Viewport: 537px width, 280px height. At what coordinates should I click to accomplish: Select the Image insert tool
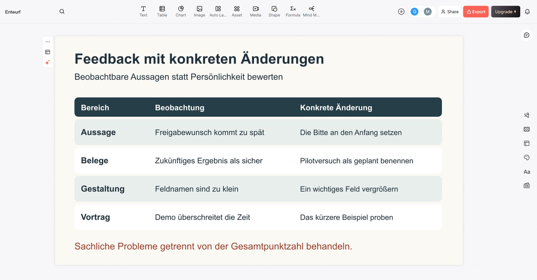point(200,12)
